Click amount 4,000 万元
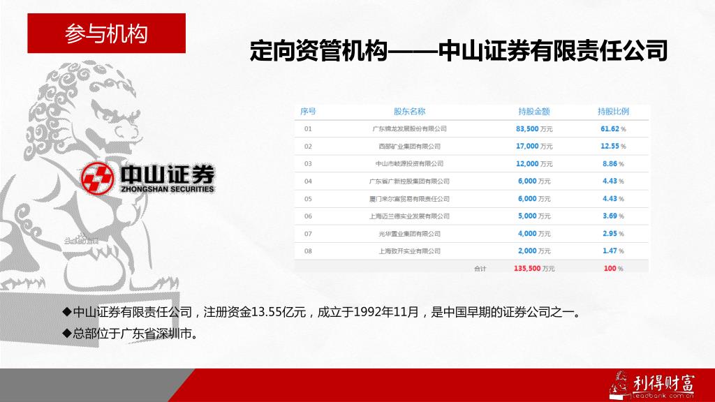Viewport: 715px width, 402px height. click(x=534, y=234)
